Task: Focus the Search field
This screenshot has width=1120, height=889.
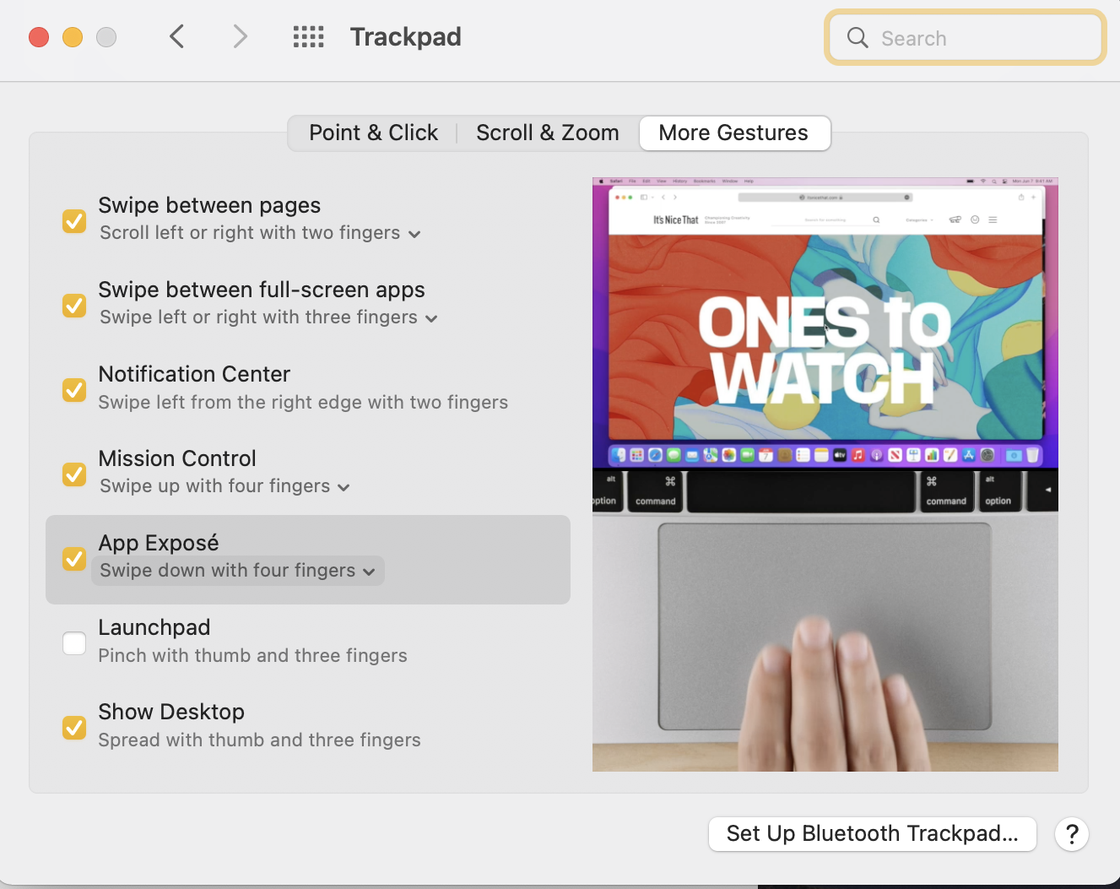Action: [x=966, y=38]
